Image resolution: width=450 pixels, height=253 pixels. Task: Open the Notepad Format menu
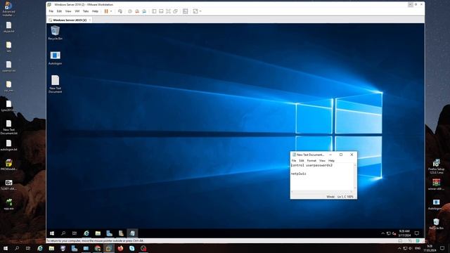click(x=311, y=161)
